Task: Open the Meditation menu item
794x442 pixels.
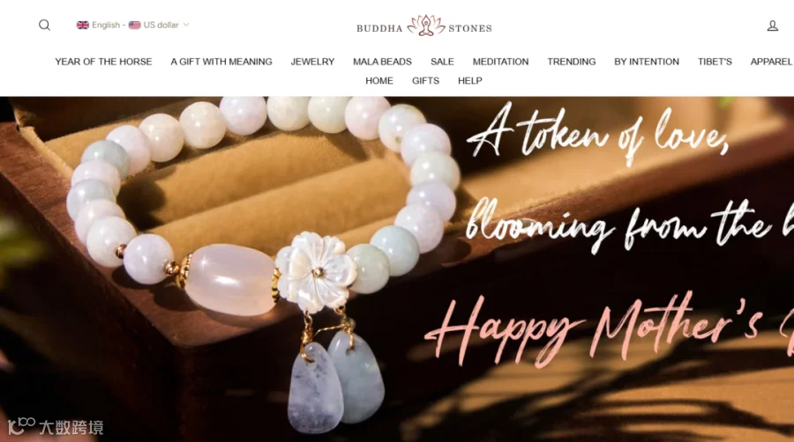Action: click(500, 62)
